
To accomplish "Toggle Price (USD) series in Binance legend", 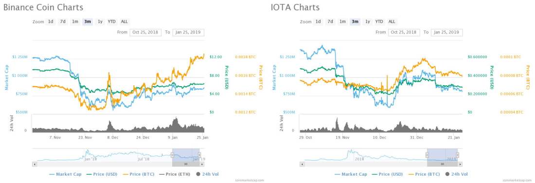I will pos(102,174).
